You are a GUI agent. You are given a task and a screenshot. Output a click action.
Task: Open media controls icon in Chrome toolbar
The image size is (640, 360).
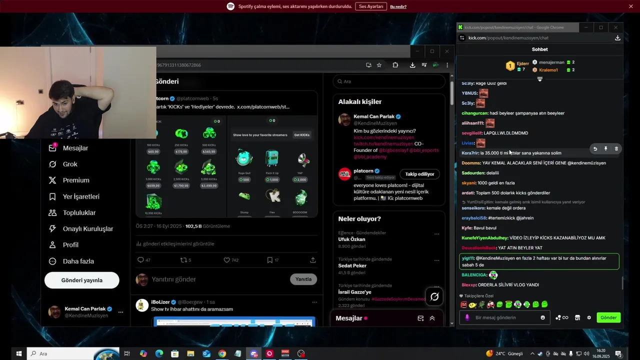click(424, 65)
